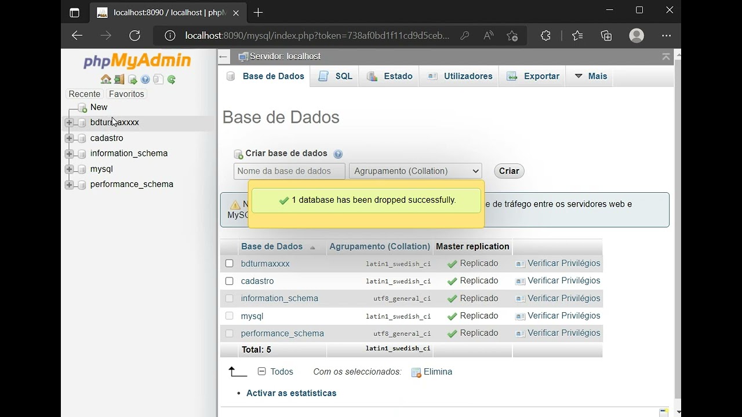Open the phpMyAdmin home icon
This screenshot has height=417, width=742.
coord(106,79)
